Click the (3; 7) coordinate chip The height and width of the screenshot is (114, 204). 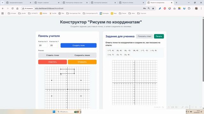[x=119, y=55]
